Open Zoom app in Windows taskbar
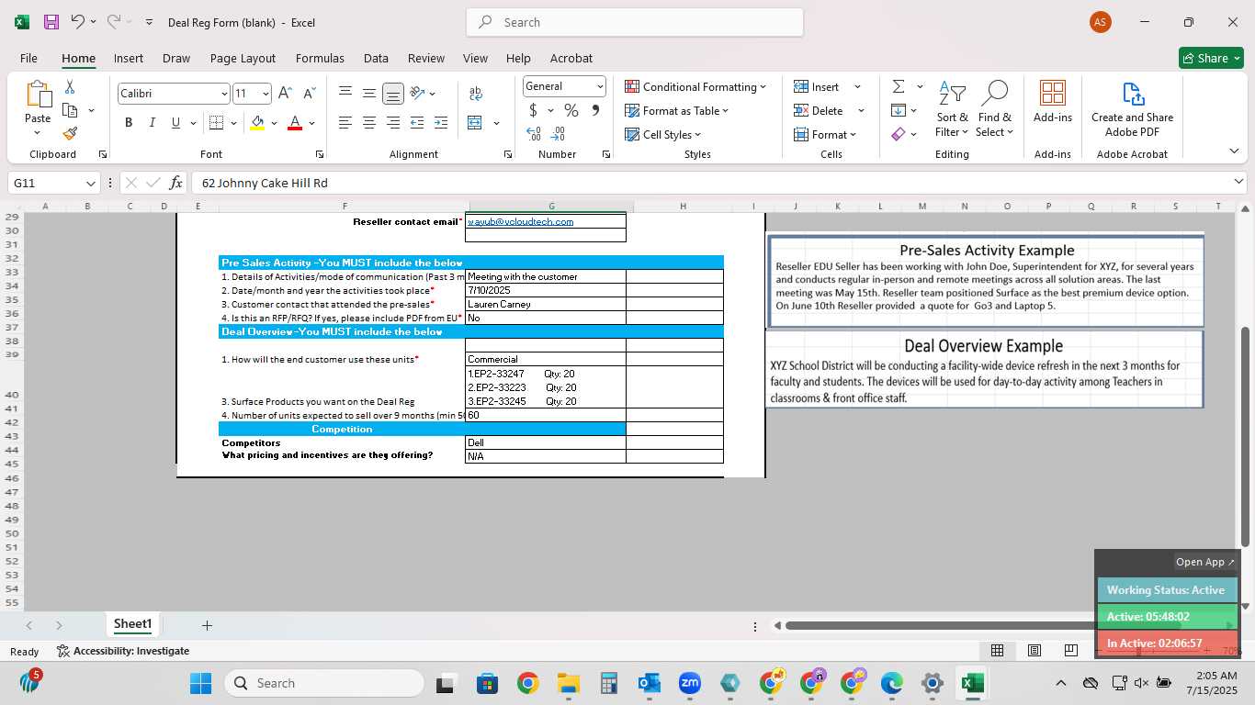 [x=689, y=683]
